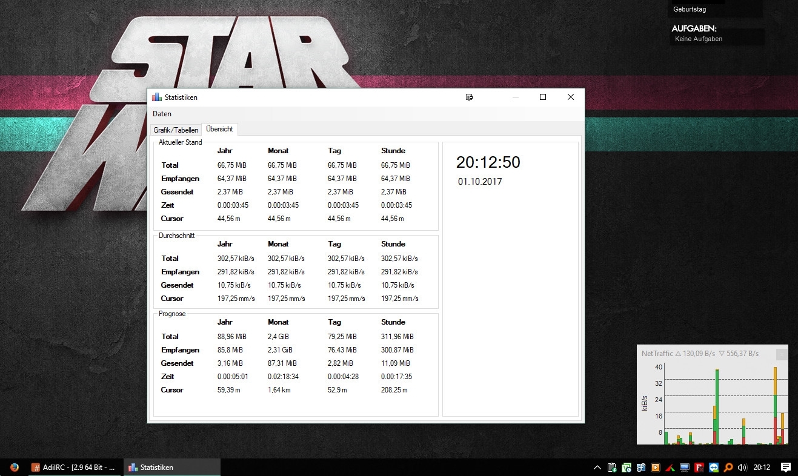Click the small window-docking icon in title bar
The image size is (798, 476).
[x=470, y=97]
